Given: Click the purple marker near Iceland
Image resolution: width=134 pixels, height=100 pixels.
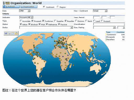Looking at the screenshot, I should 52,37.
